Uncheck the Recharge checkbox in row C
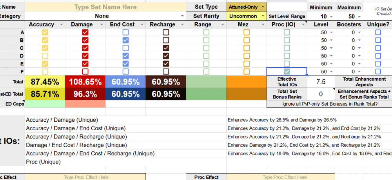This screenshot has width=392, height=180. (166, 48)
